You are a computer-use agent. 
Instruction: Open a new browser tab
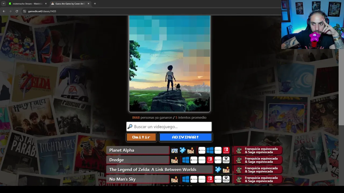(x=95, y=4)
